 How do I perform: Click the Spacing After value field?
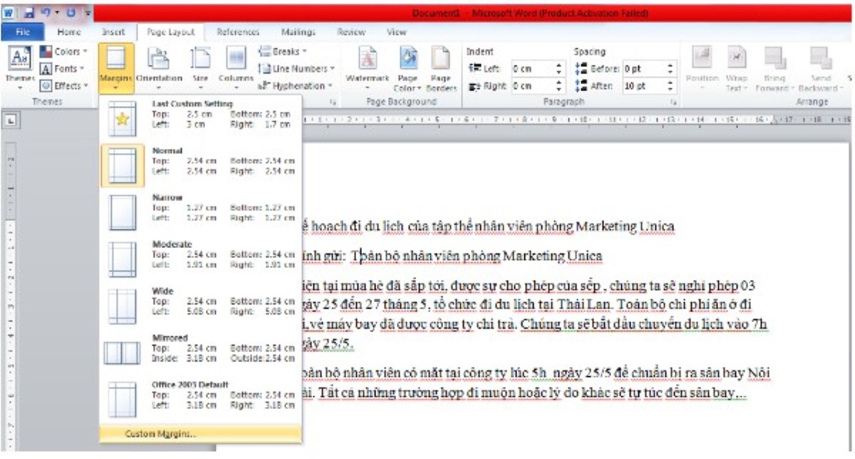click(643, 86)
